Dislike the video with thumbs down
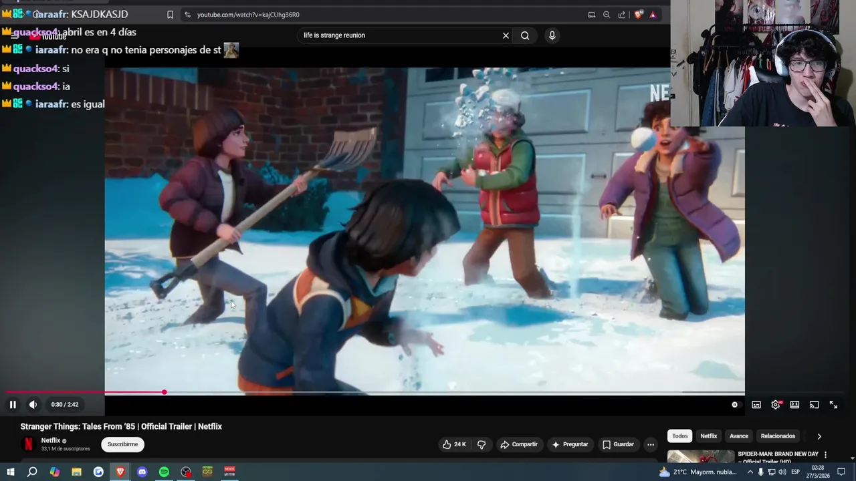 click(481, 444)
